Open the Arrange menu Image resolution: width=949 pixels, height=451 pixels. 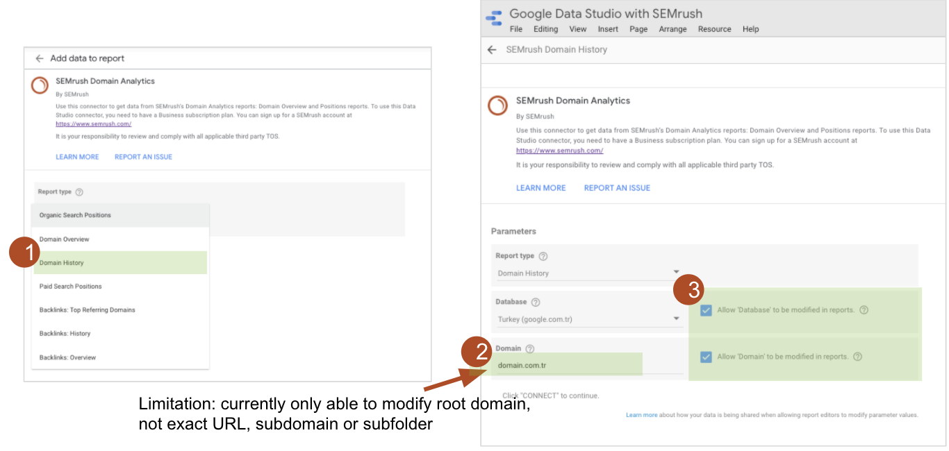pyautogui.click(x=672, y=29)
